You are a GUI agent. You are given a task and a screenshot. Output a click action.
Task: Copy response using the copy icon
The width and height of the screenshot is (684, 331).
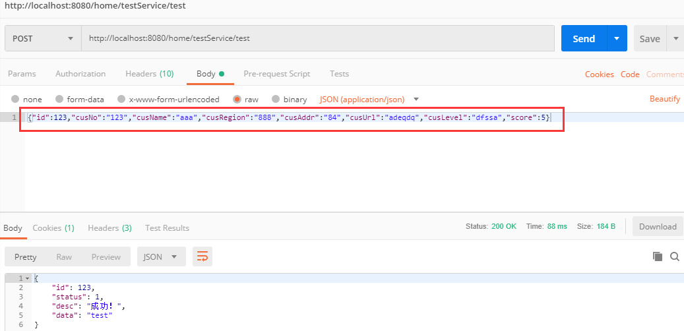click(x=657, y=256)
